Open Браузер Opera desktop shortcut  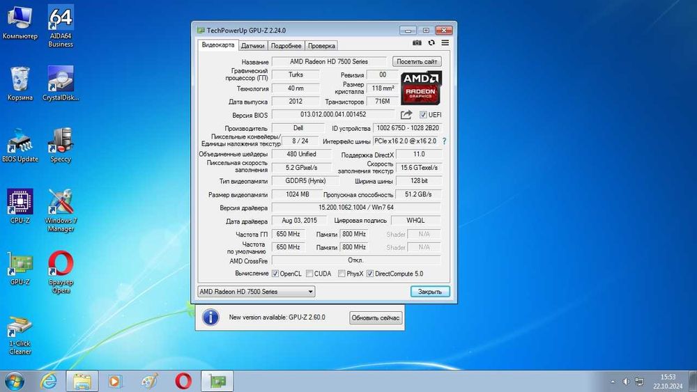coord(61,272)
